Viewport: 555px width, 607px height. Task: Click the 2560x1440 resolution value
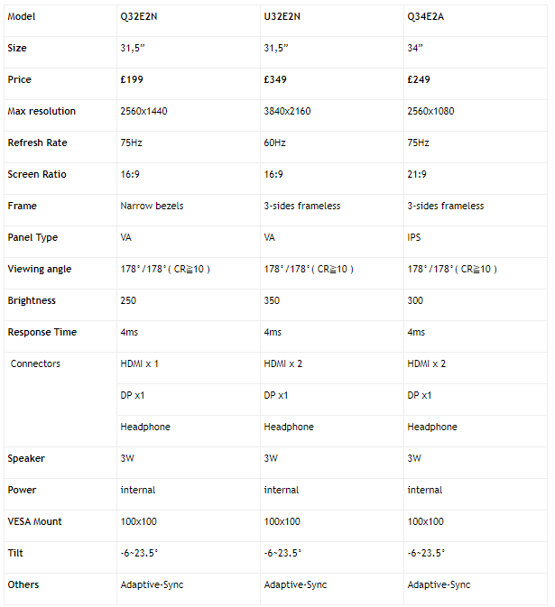click(143, 112)
